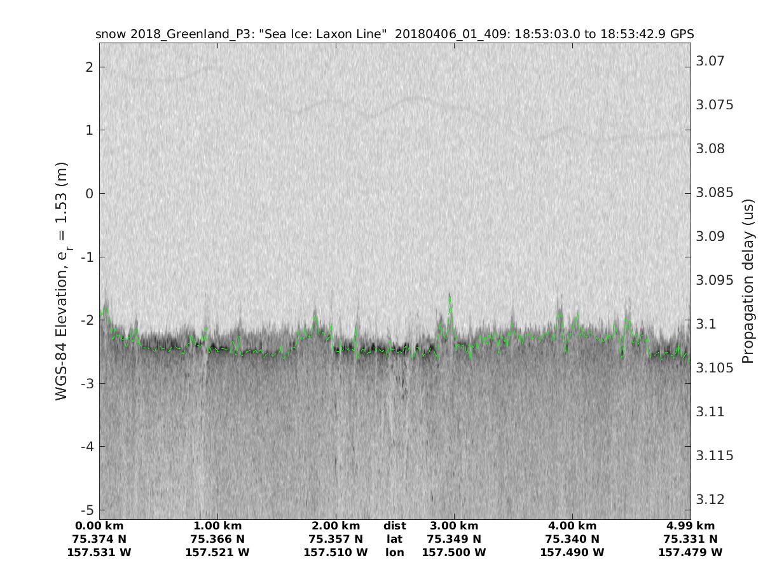Click the 3.1 propagation delay tick label
Screen dimensions: 763x572
coord(706,324)
